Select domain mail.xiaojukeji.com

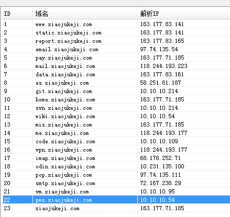pyautogui.click(x=65, y=66)
